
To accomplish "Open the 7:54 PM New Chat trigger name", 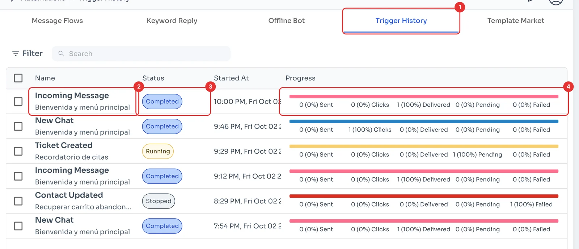I will click(x=54, y=220).
